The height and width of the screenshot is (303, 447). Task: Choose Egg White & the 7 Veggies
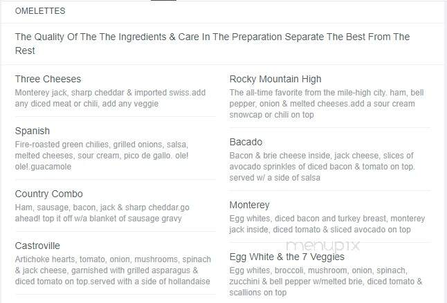click(286, 257)
